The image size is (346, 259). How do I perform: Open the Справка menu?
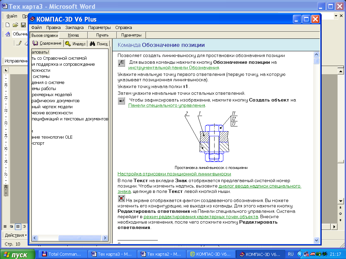124,28
